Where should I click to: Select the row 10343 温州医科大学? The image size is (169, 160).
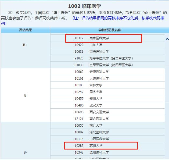(107, 152)
